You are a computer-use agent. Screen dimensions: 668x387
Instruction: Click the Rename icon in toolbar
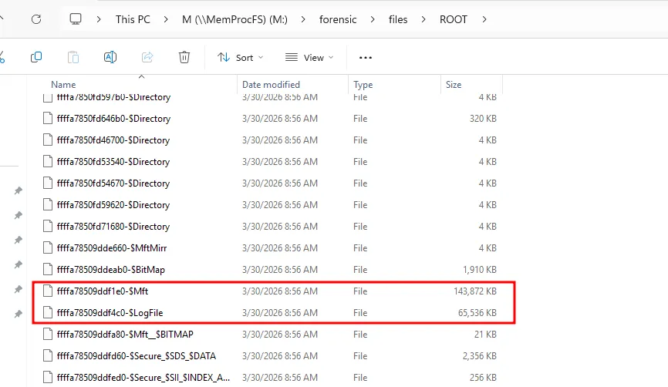coord(110,57)
